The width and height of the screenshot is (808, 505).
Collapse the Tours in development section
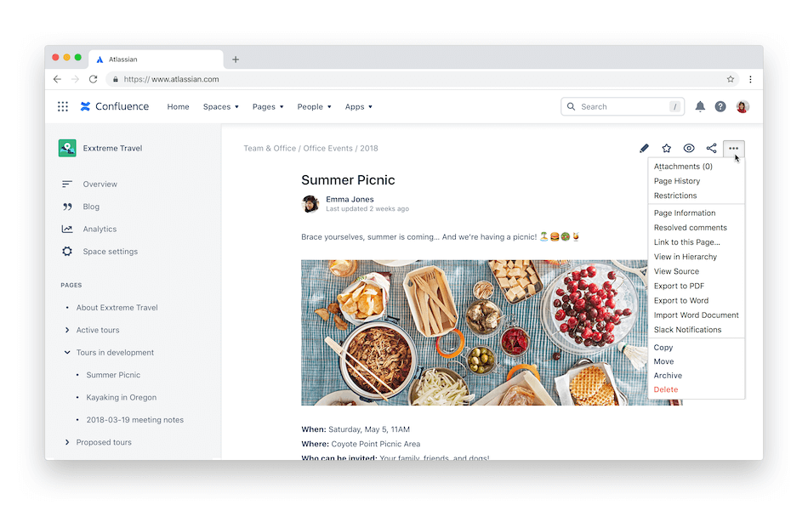click(67, 353)
